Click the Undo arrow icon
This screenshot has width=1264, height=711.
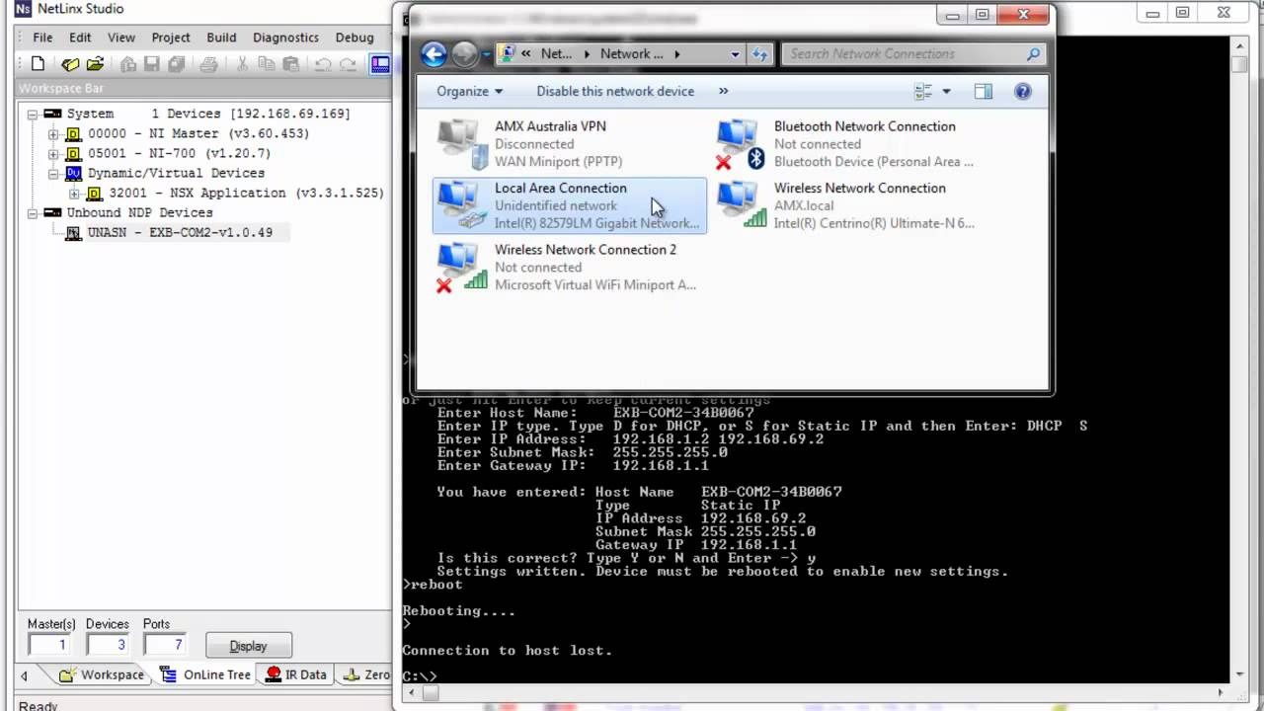click(x=322, y=63)
